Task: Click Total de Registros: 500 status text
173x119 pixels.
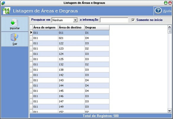Action: [101, 116]
